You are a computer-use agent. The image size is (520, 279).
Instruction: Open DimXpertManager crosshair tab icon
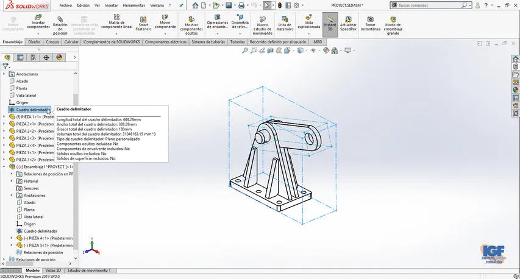pos(46,57)
